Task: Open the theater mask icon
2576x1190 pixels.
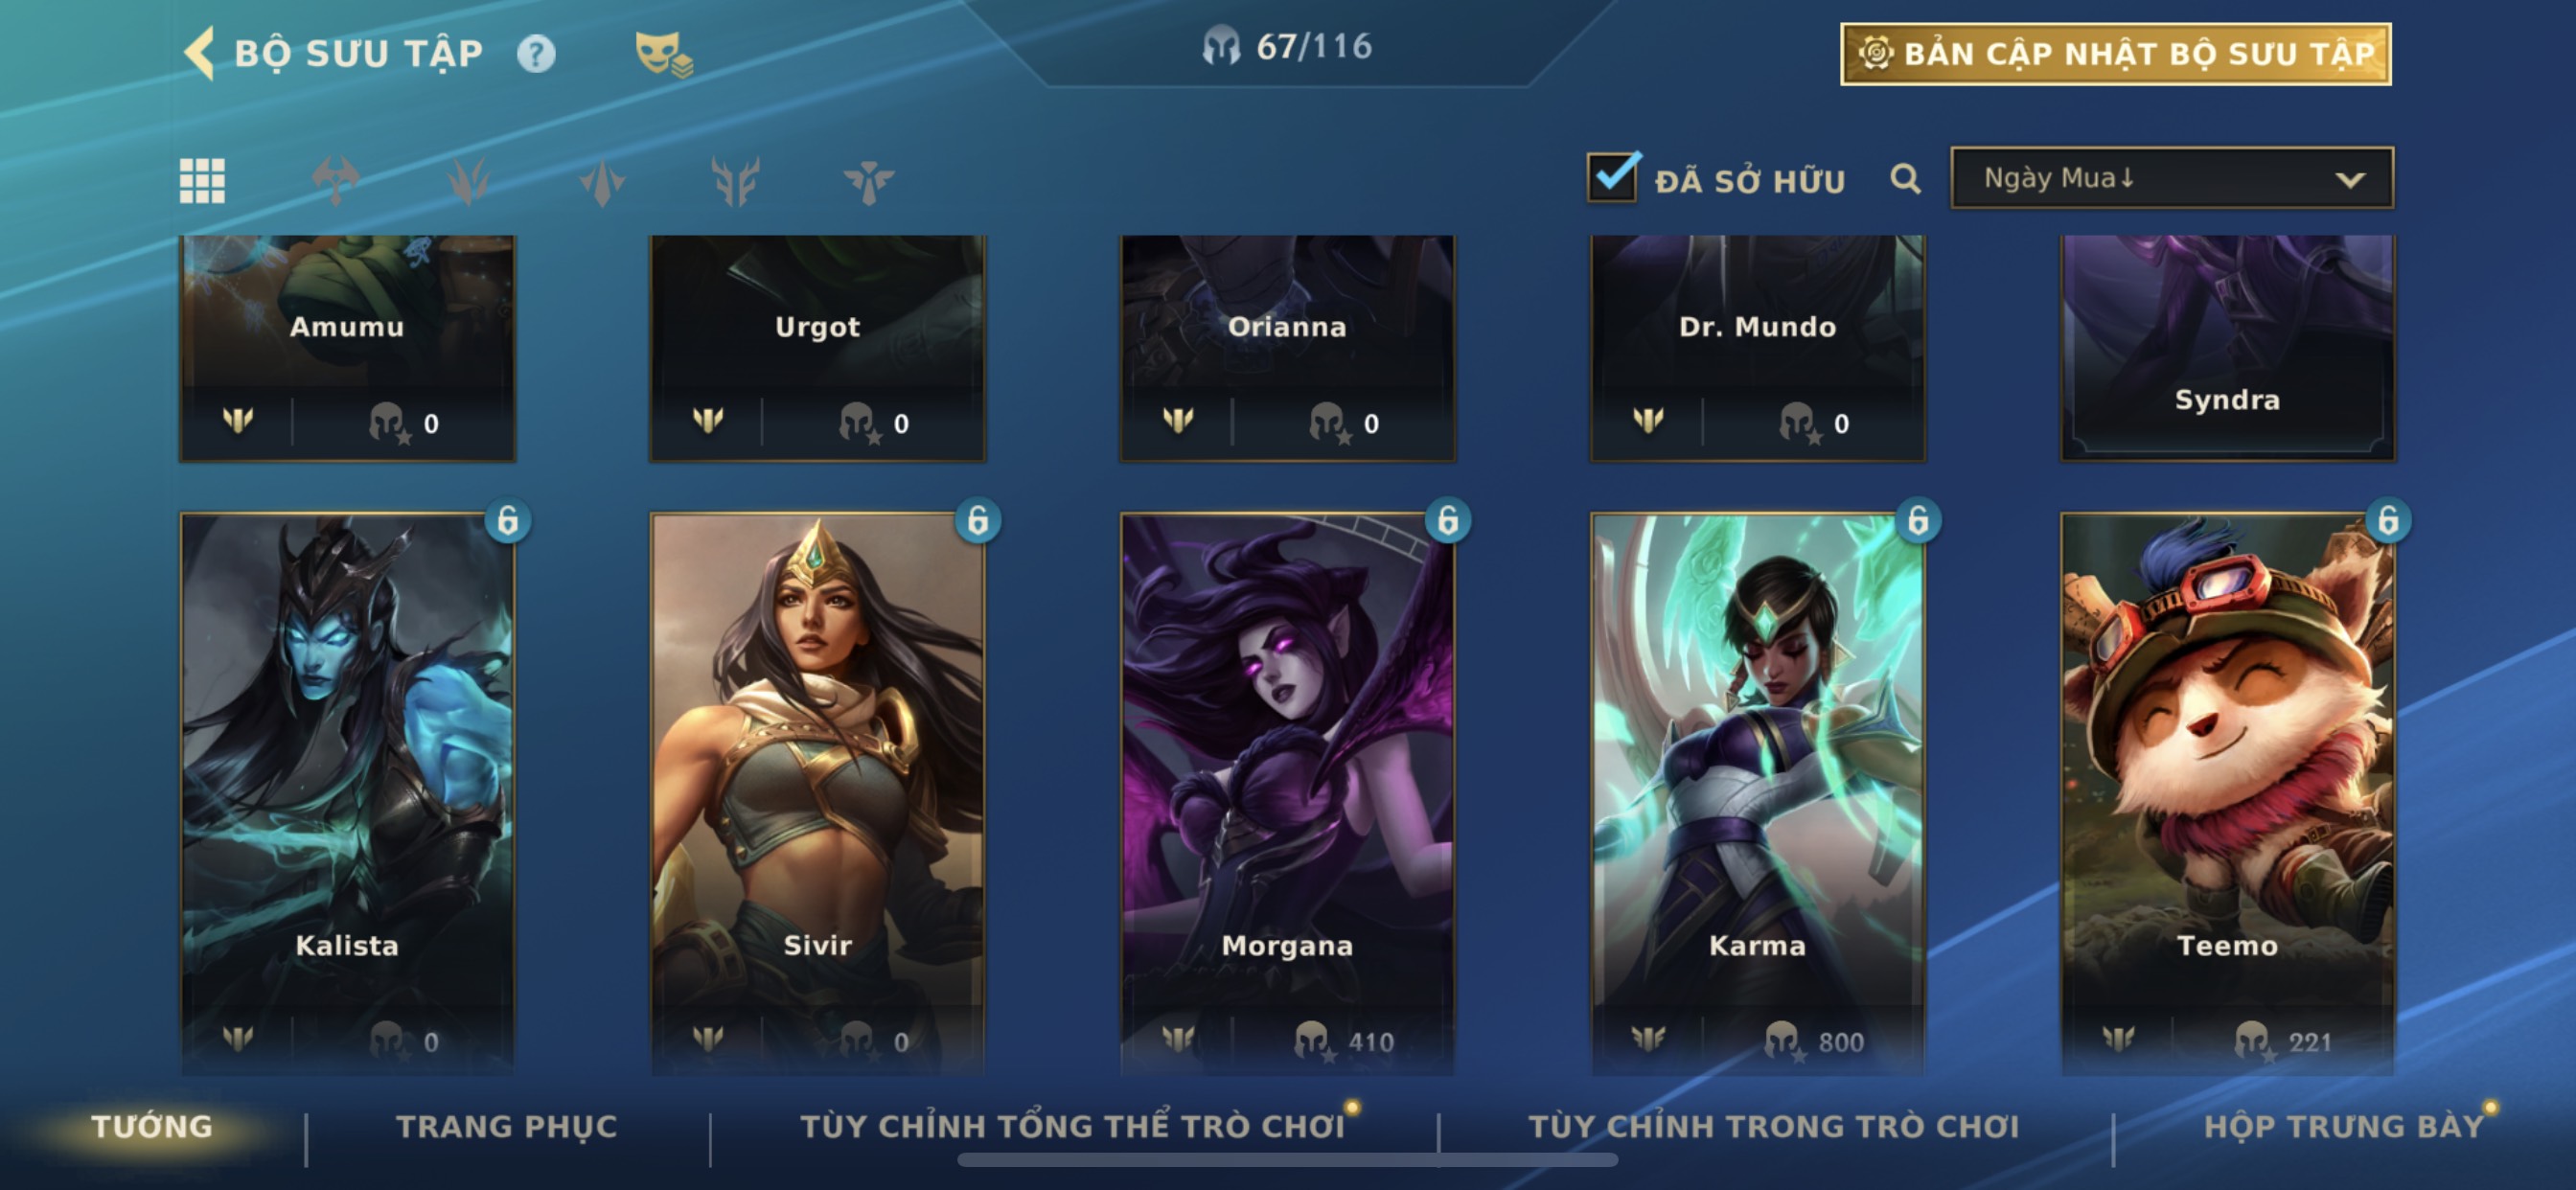Action: click(x=663, y=54)
